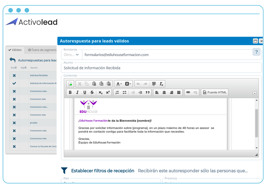The width and height of the screenshot is (267, 188).
Task: Paste from clipboard icon
Action: point(94,84)
